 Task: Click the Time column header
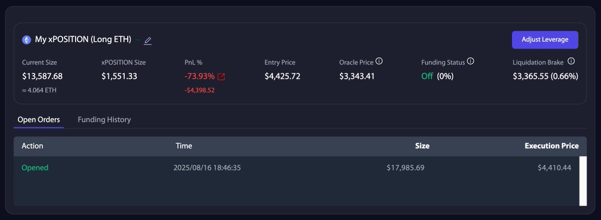184,146
